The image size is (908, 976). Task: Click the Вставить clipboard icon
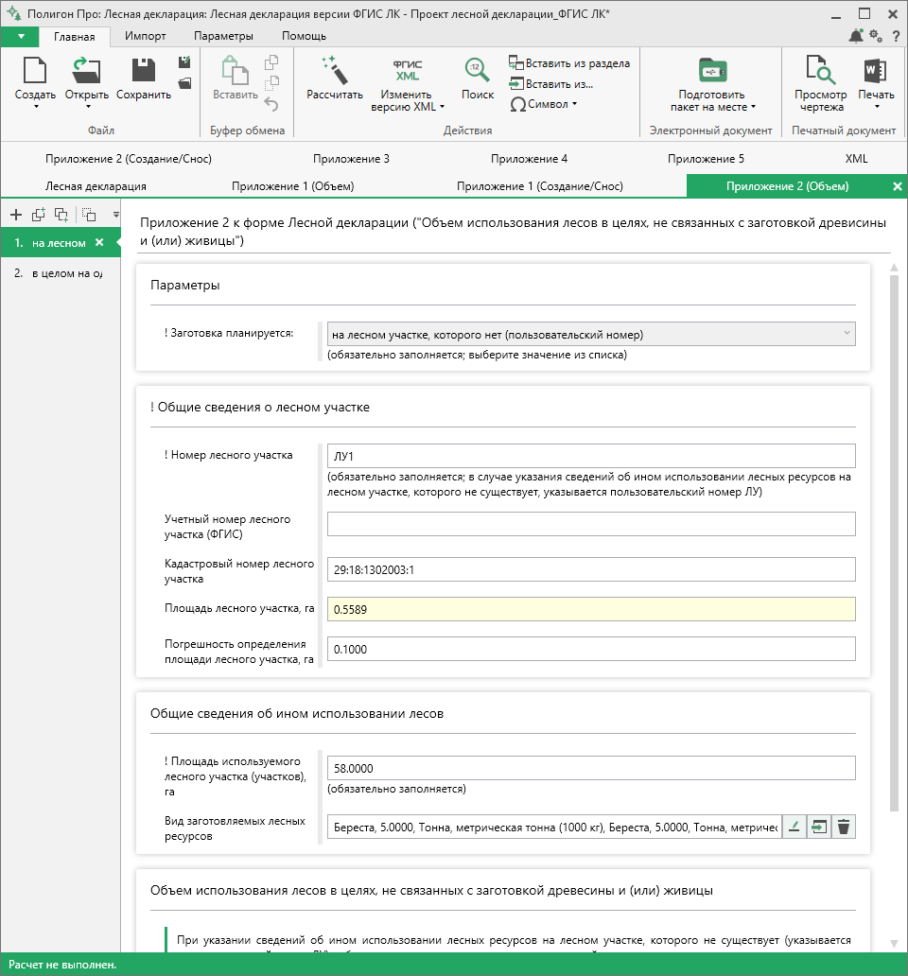(x=236, y=70)
